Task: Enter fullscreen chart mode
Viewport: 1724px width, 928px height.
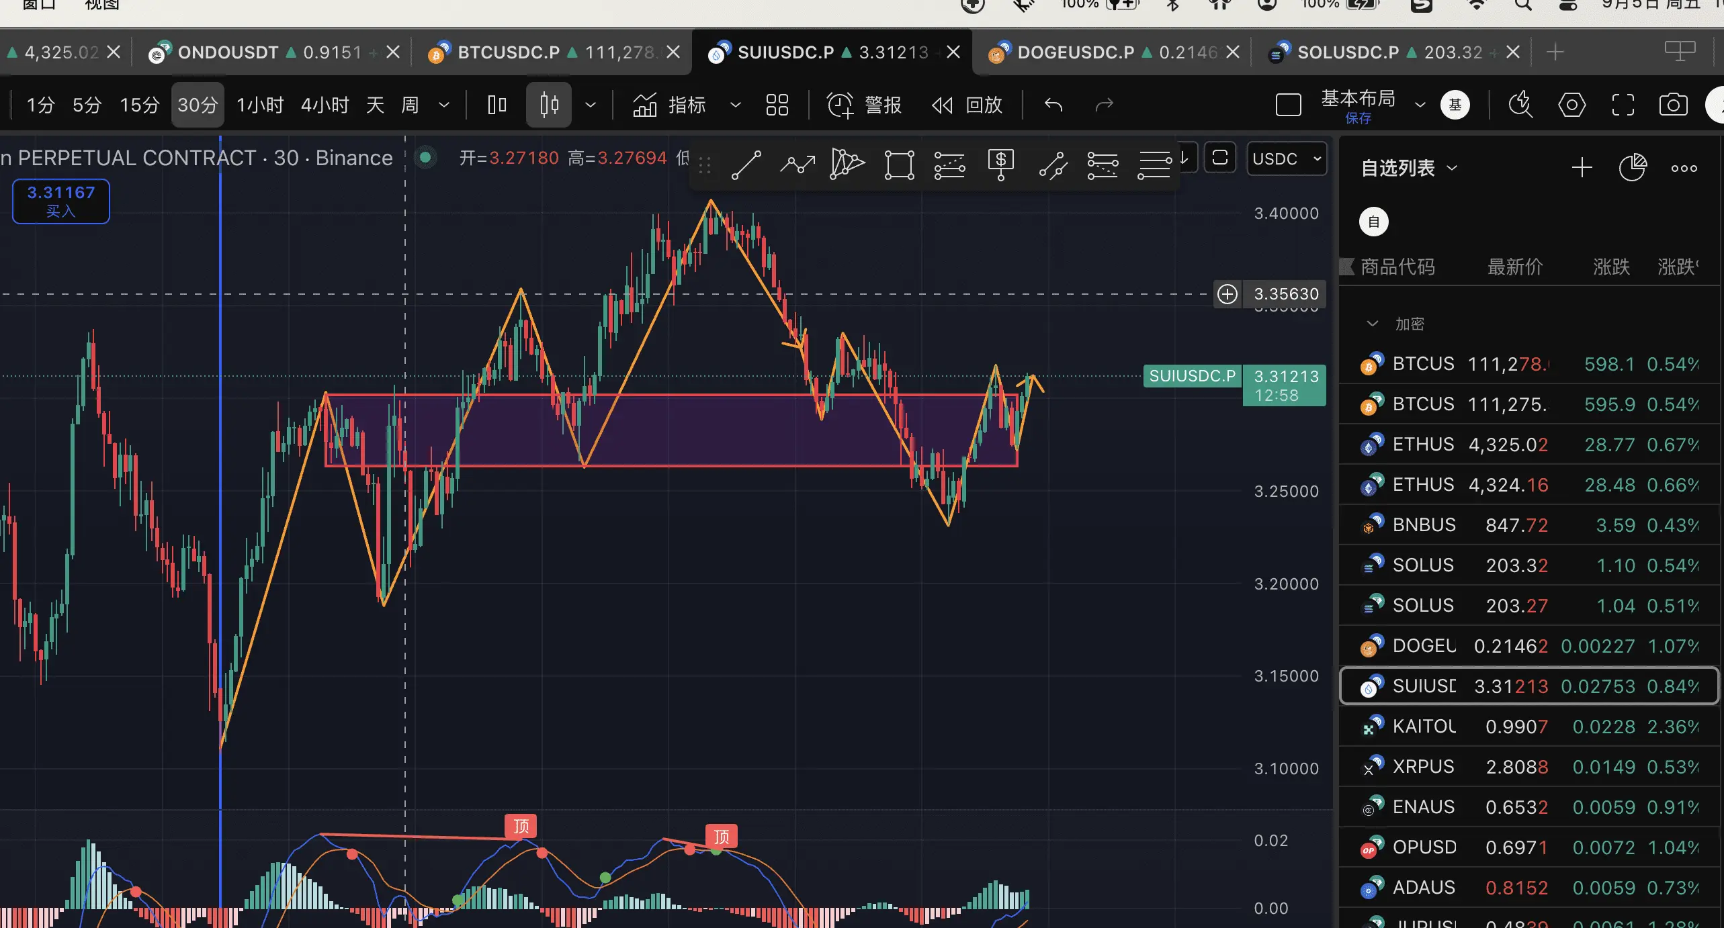Action: (1623, 105)
